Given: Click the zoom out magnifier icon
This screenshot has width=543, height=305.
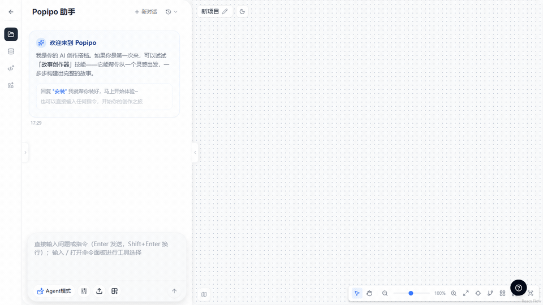Looking at the screenshot, I should click(385, 293).
